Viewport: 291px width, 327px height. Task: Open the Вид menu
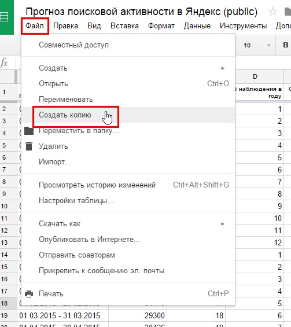coord(94,26)
